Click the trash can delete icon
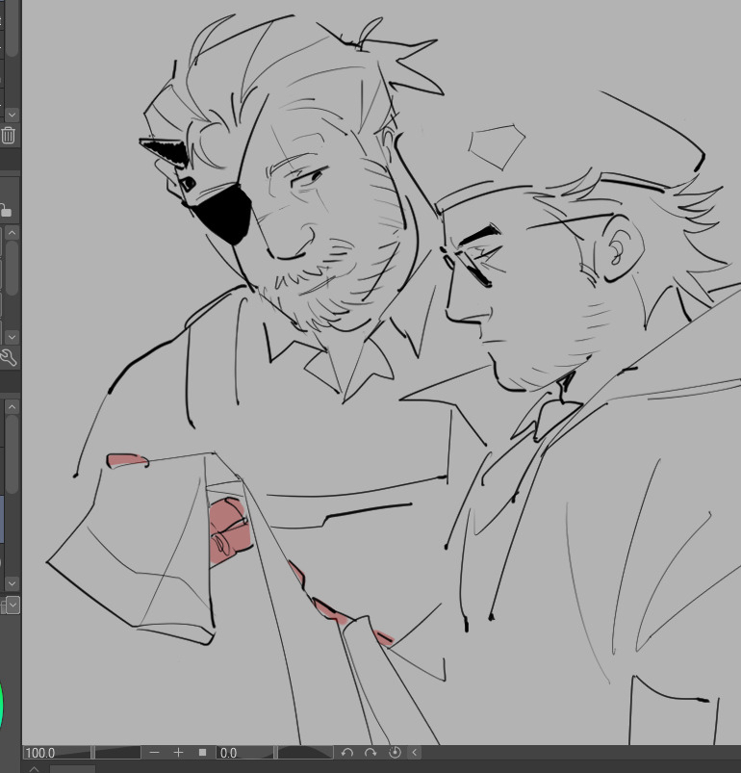Screen dimensions: 741x773 pos(9,136)
